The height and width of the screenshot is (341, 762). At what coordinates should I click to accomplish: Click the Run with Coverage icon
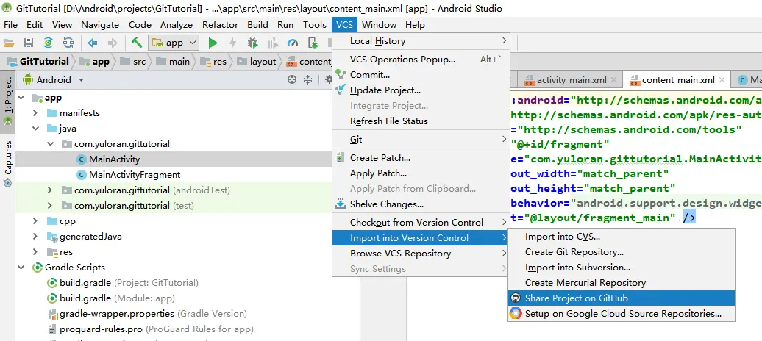coord(273,43)
